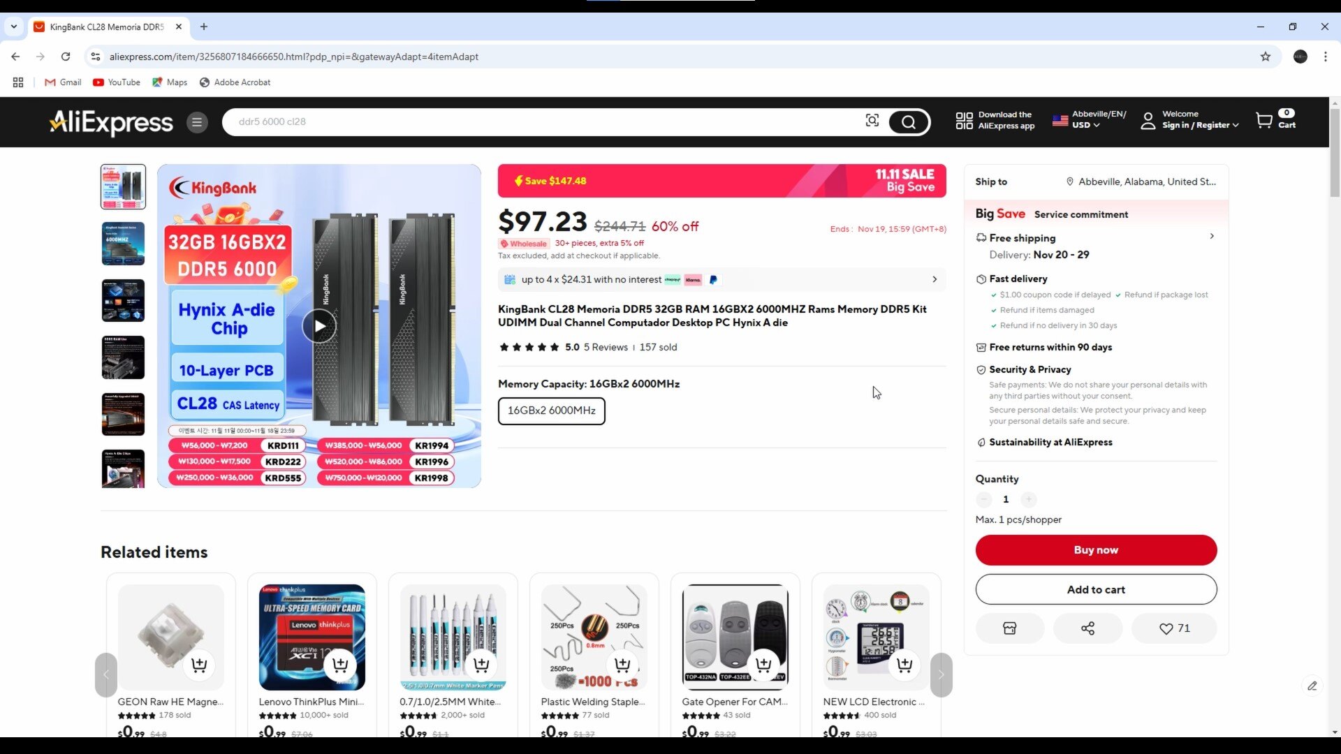Screen dimensions: 1341x754
Task: Open Chrome profile avatar
Action: [x=1300, y=57]
